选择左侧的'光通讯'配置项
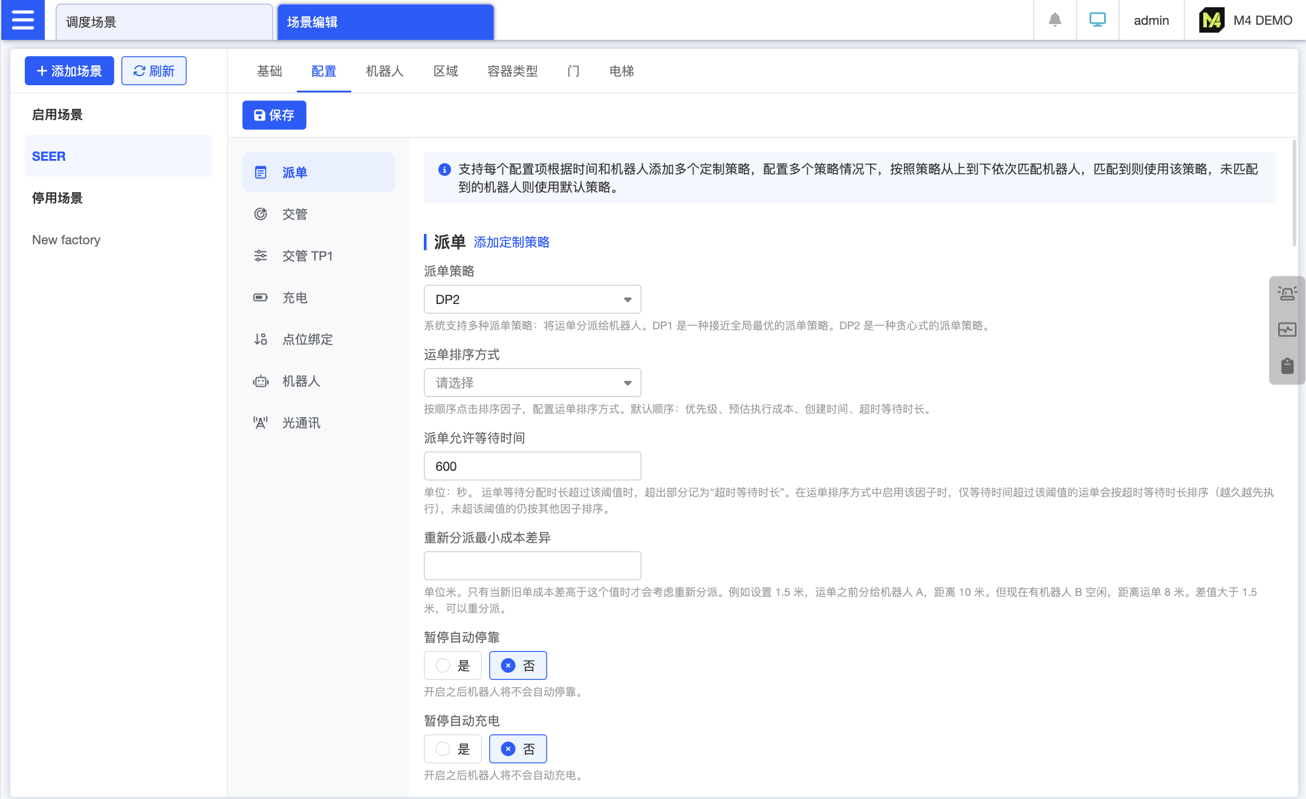Image resolution: width=1306 pixels, height=799 pixels. point(301,422)
